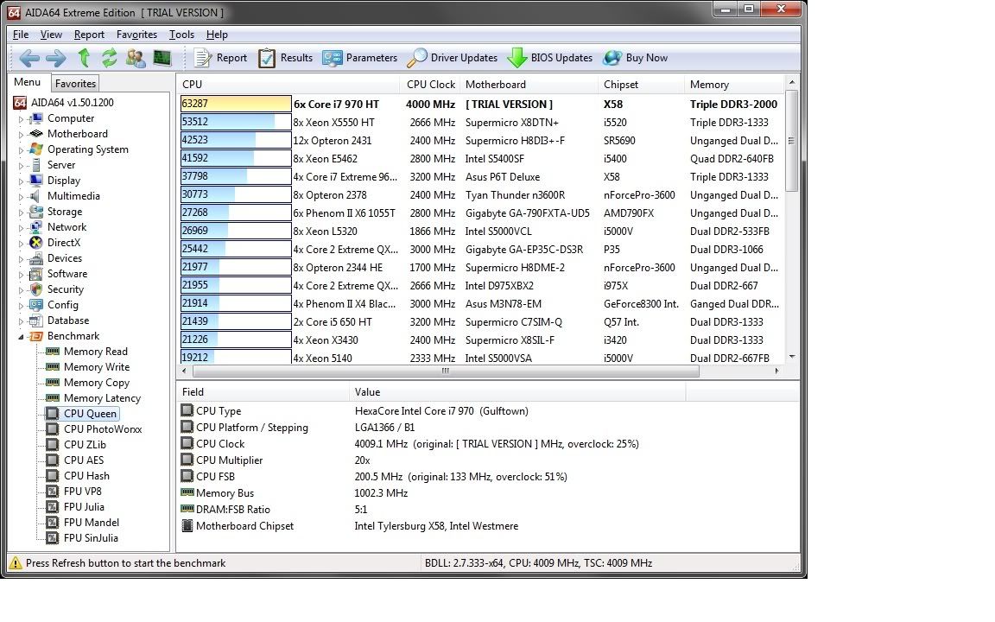Select the Database tree icon
Screen dimensions: 995x622
coord(36,321)
